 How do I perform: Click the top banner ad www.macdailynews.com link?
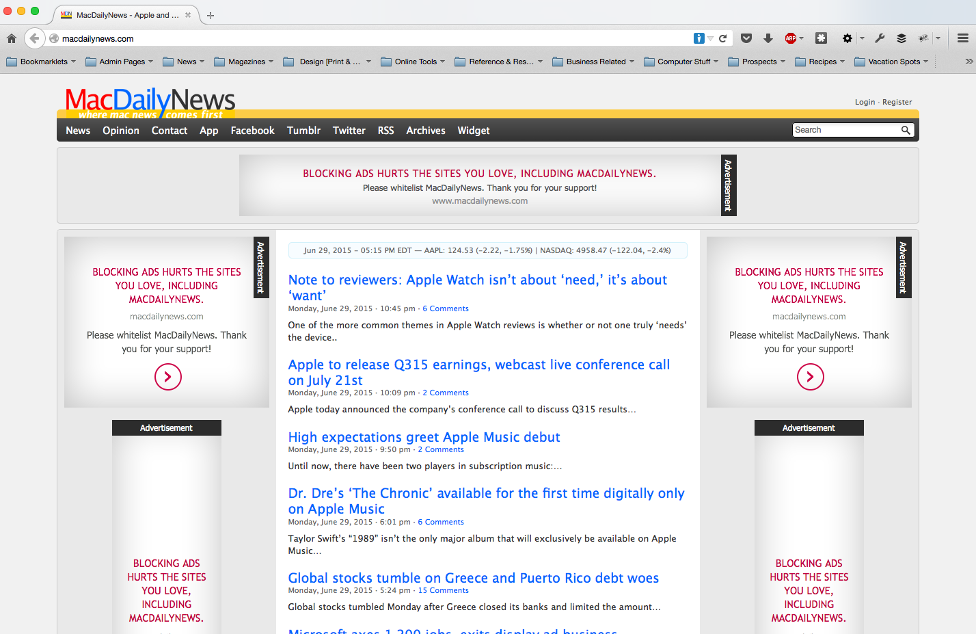pyautogui.click(x=480, y=201)
